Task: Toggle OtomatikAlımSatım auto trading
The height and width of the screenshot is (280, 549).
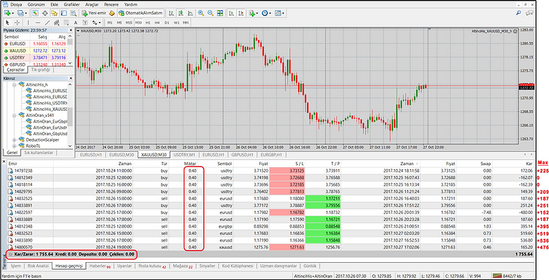Action: click(x=141, y=13)
